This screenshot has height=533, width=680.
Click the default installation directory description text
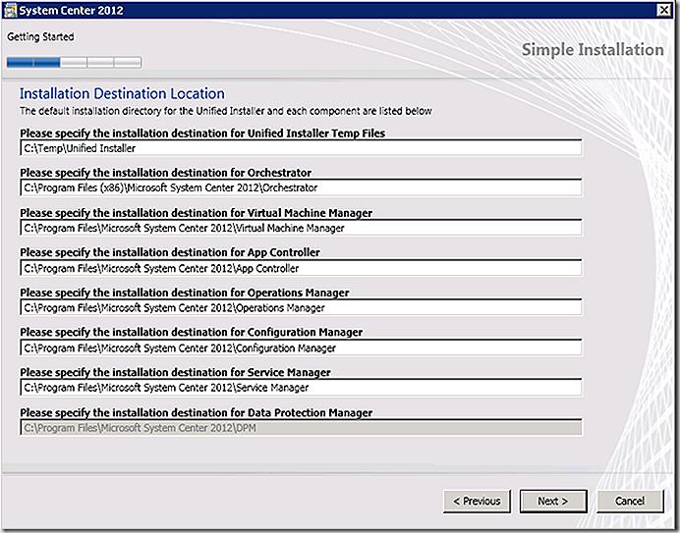[225, 111]
